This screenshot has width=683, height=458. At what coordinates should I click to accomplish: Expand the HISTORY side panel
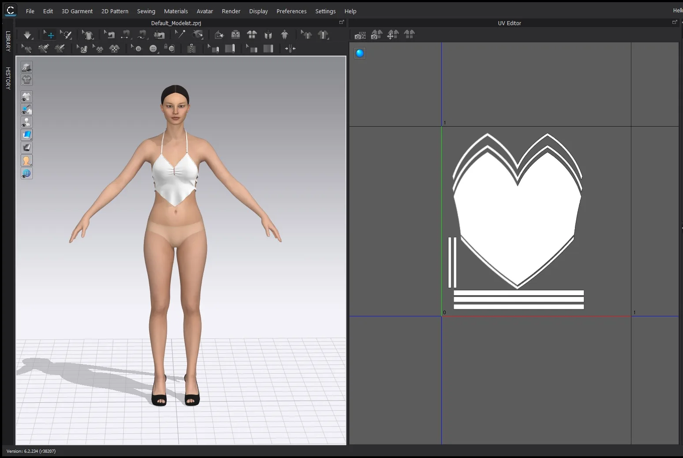(x=8, y=78)
